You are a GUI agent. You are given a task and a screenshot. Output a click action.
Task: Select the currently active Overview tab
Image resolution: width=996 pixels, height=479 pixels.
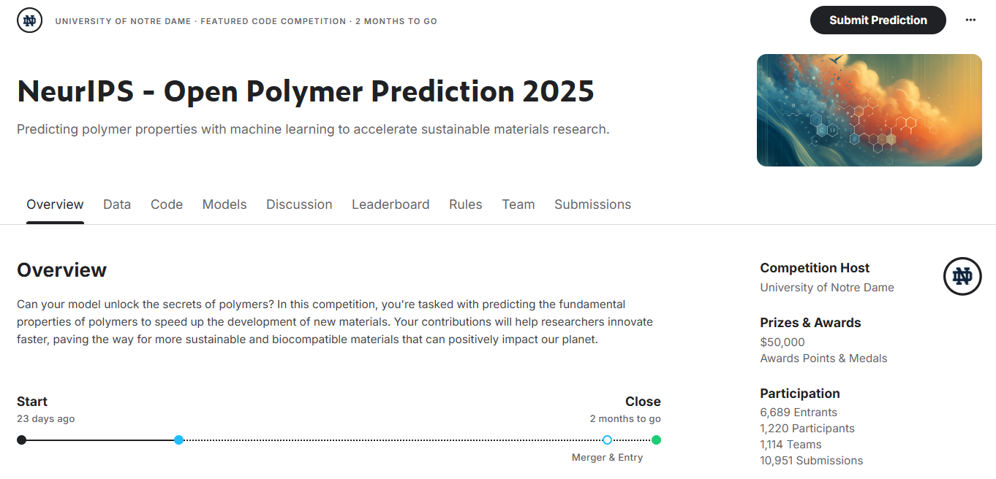[55, 204]
